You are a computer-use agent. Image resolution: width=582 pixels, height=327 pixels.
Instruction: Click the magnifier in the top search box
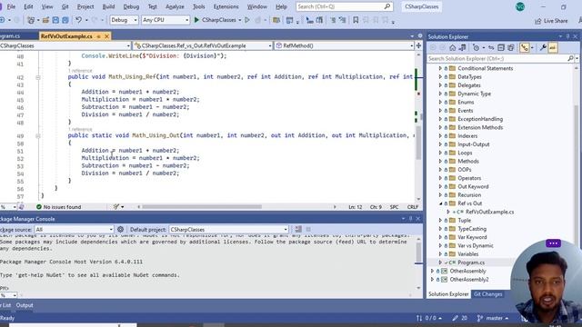click(387, 6)
